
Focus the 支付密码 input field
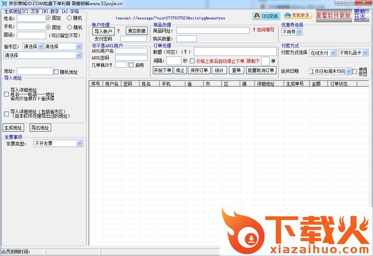click(134, 39)
